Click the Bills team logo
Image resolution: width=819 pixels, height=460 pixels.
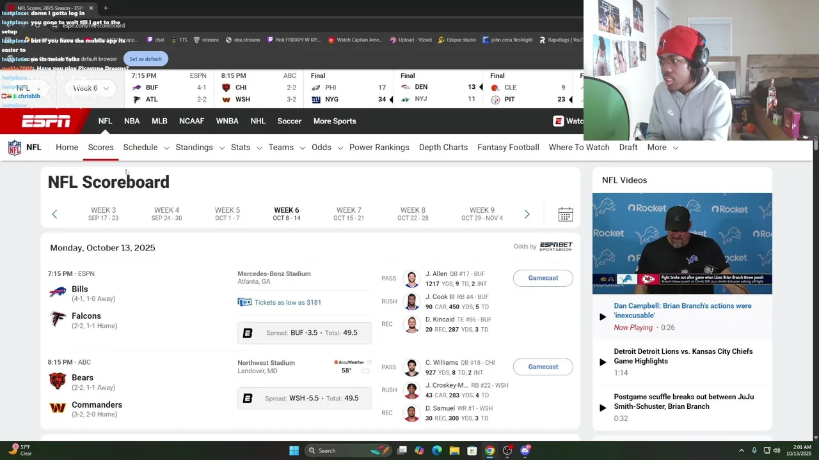[58, 293]
